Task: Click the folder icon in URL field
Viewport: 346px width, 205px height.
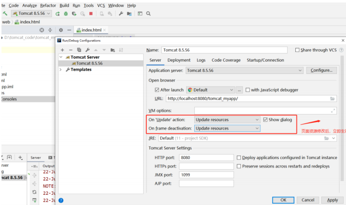Action: tap(332, 98)
